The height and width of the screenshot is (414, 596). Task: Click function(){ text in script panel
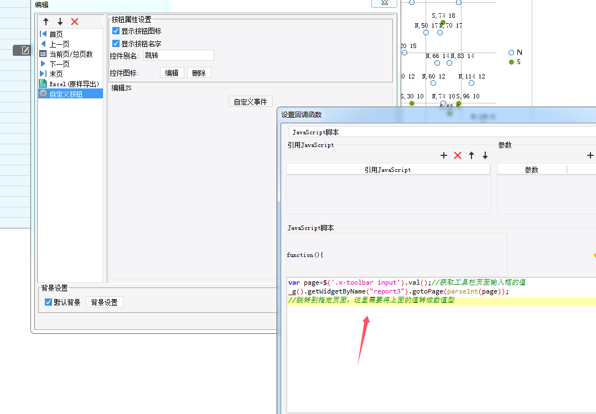tap(305, 255)
